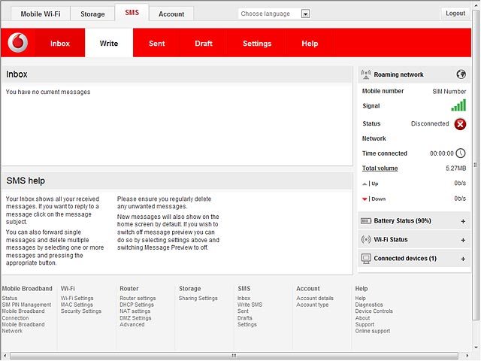Select the SMS top tab
481x361 pixels.
pyautogui.click(x=132, y=13)
